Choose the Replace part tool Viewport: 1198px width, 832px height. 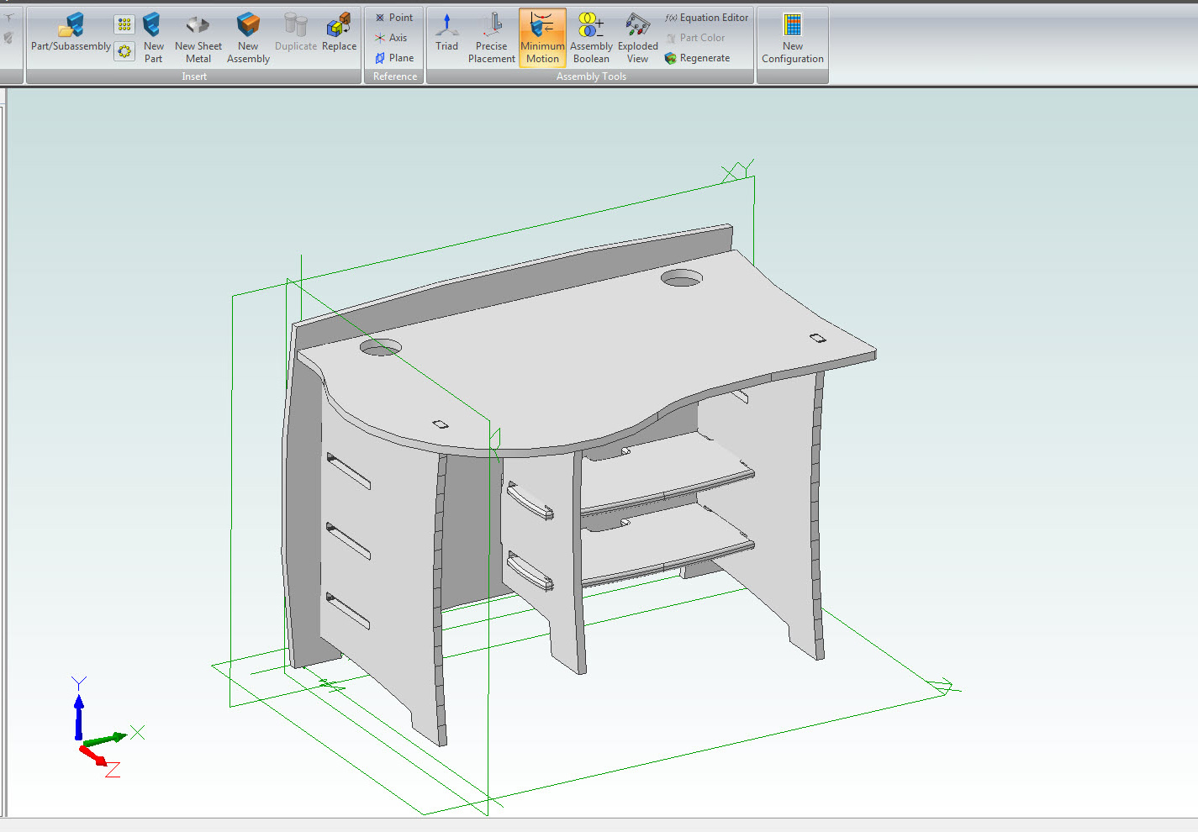(339, 32)
